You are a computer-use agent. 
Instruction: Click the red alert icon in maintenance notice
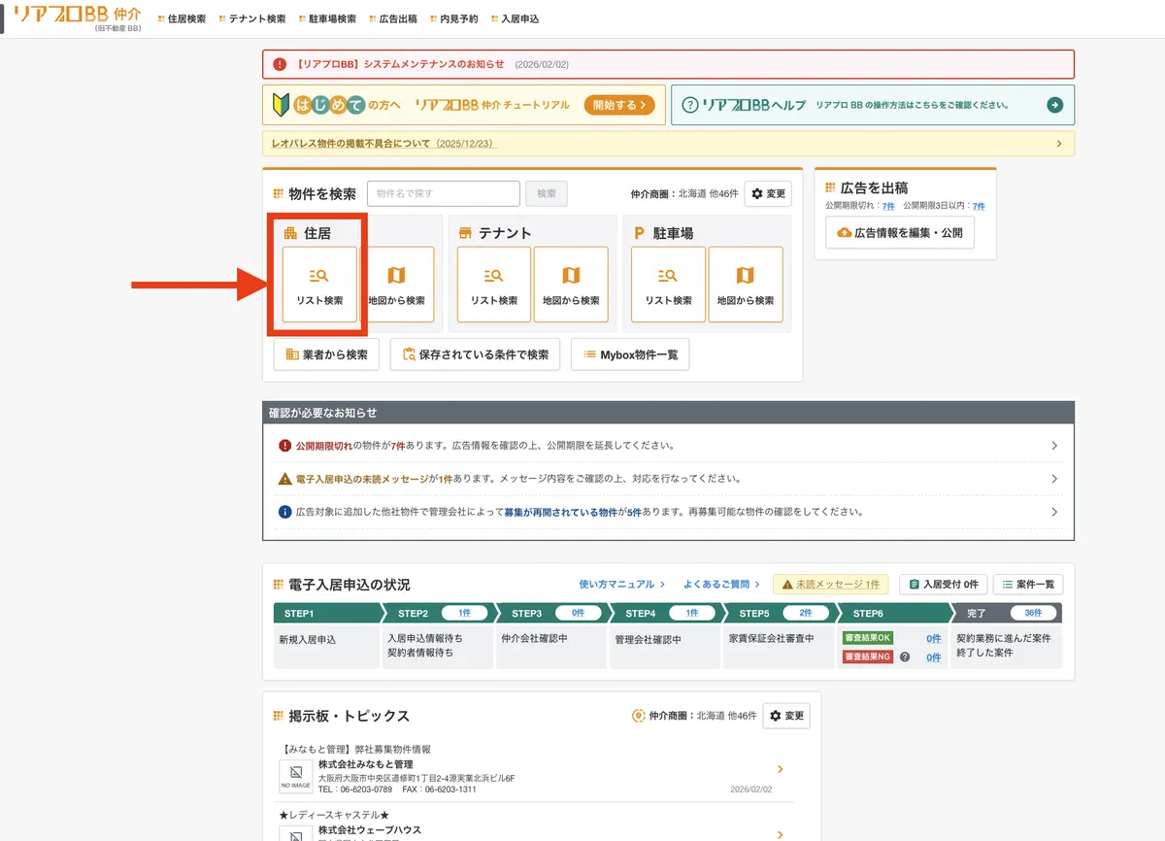pos(280,64)
